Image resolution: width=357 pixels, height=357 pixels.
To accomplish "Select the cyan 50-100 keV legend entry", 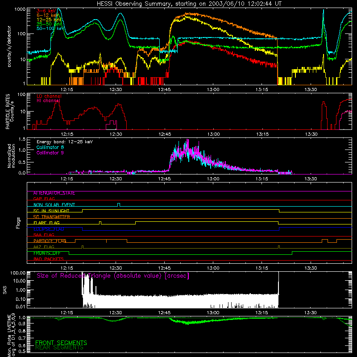I will pyautogui.click(x=50, y=29).
